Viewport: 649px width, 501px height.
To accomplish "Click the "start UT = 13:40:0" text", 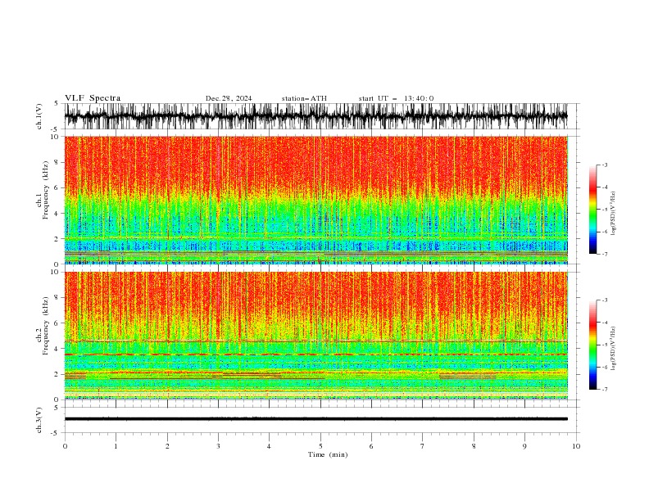I will click(396, 98).
